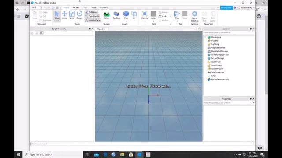
Task: Open the Material dropdown arrow
Action: tap(145, 21)
